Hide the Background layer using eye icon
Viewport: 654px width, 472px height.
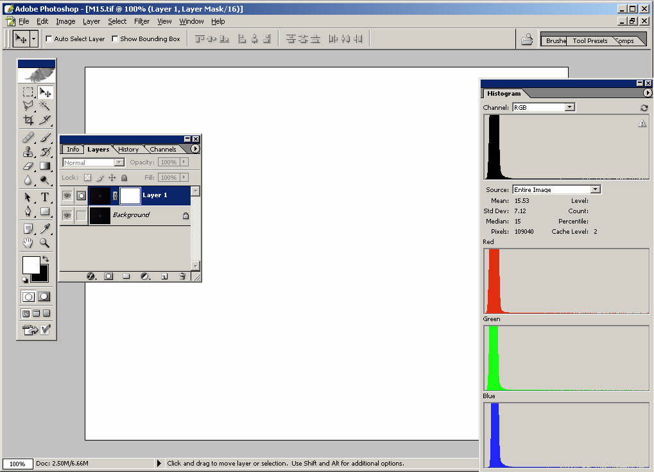coord(67,216)
